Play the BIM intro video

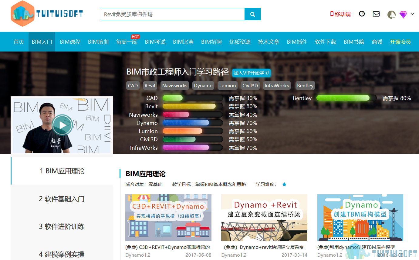tap(62, 125)
